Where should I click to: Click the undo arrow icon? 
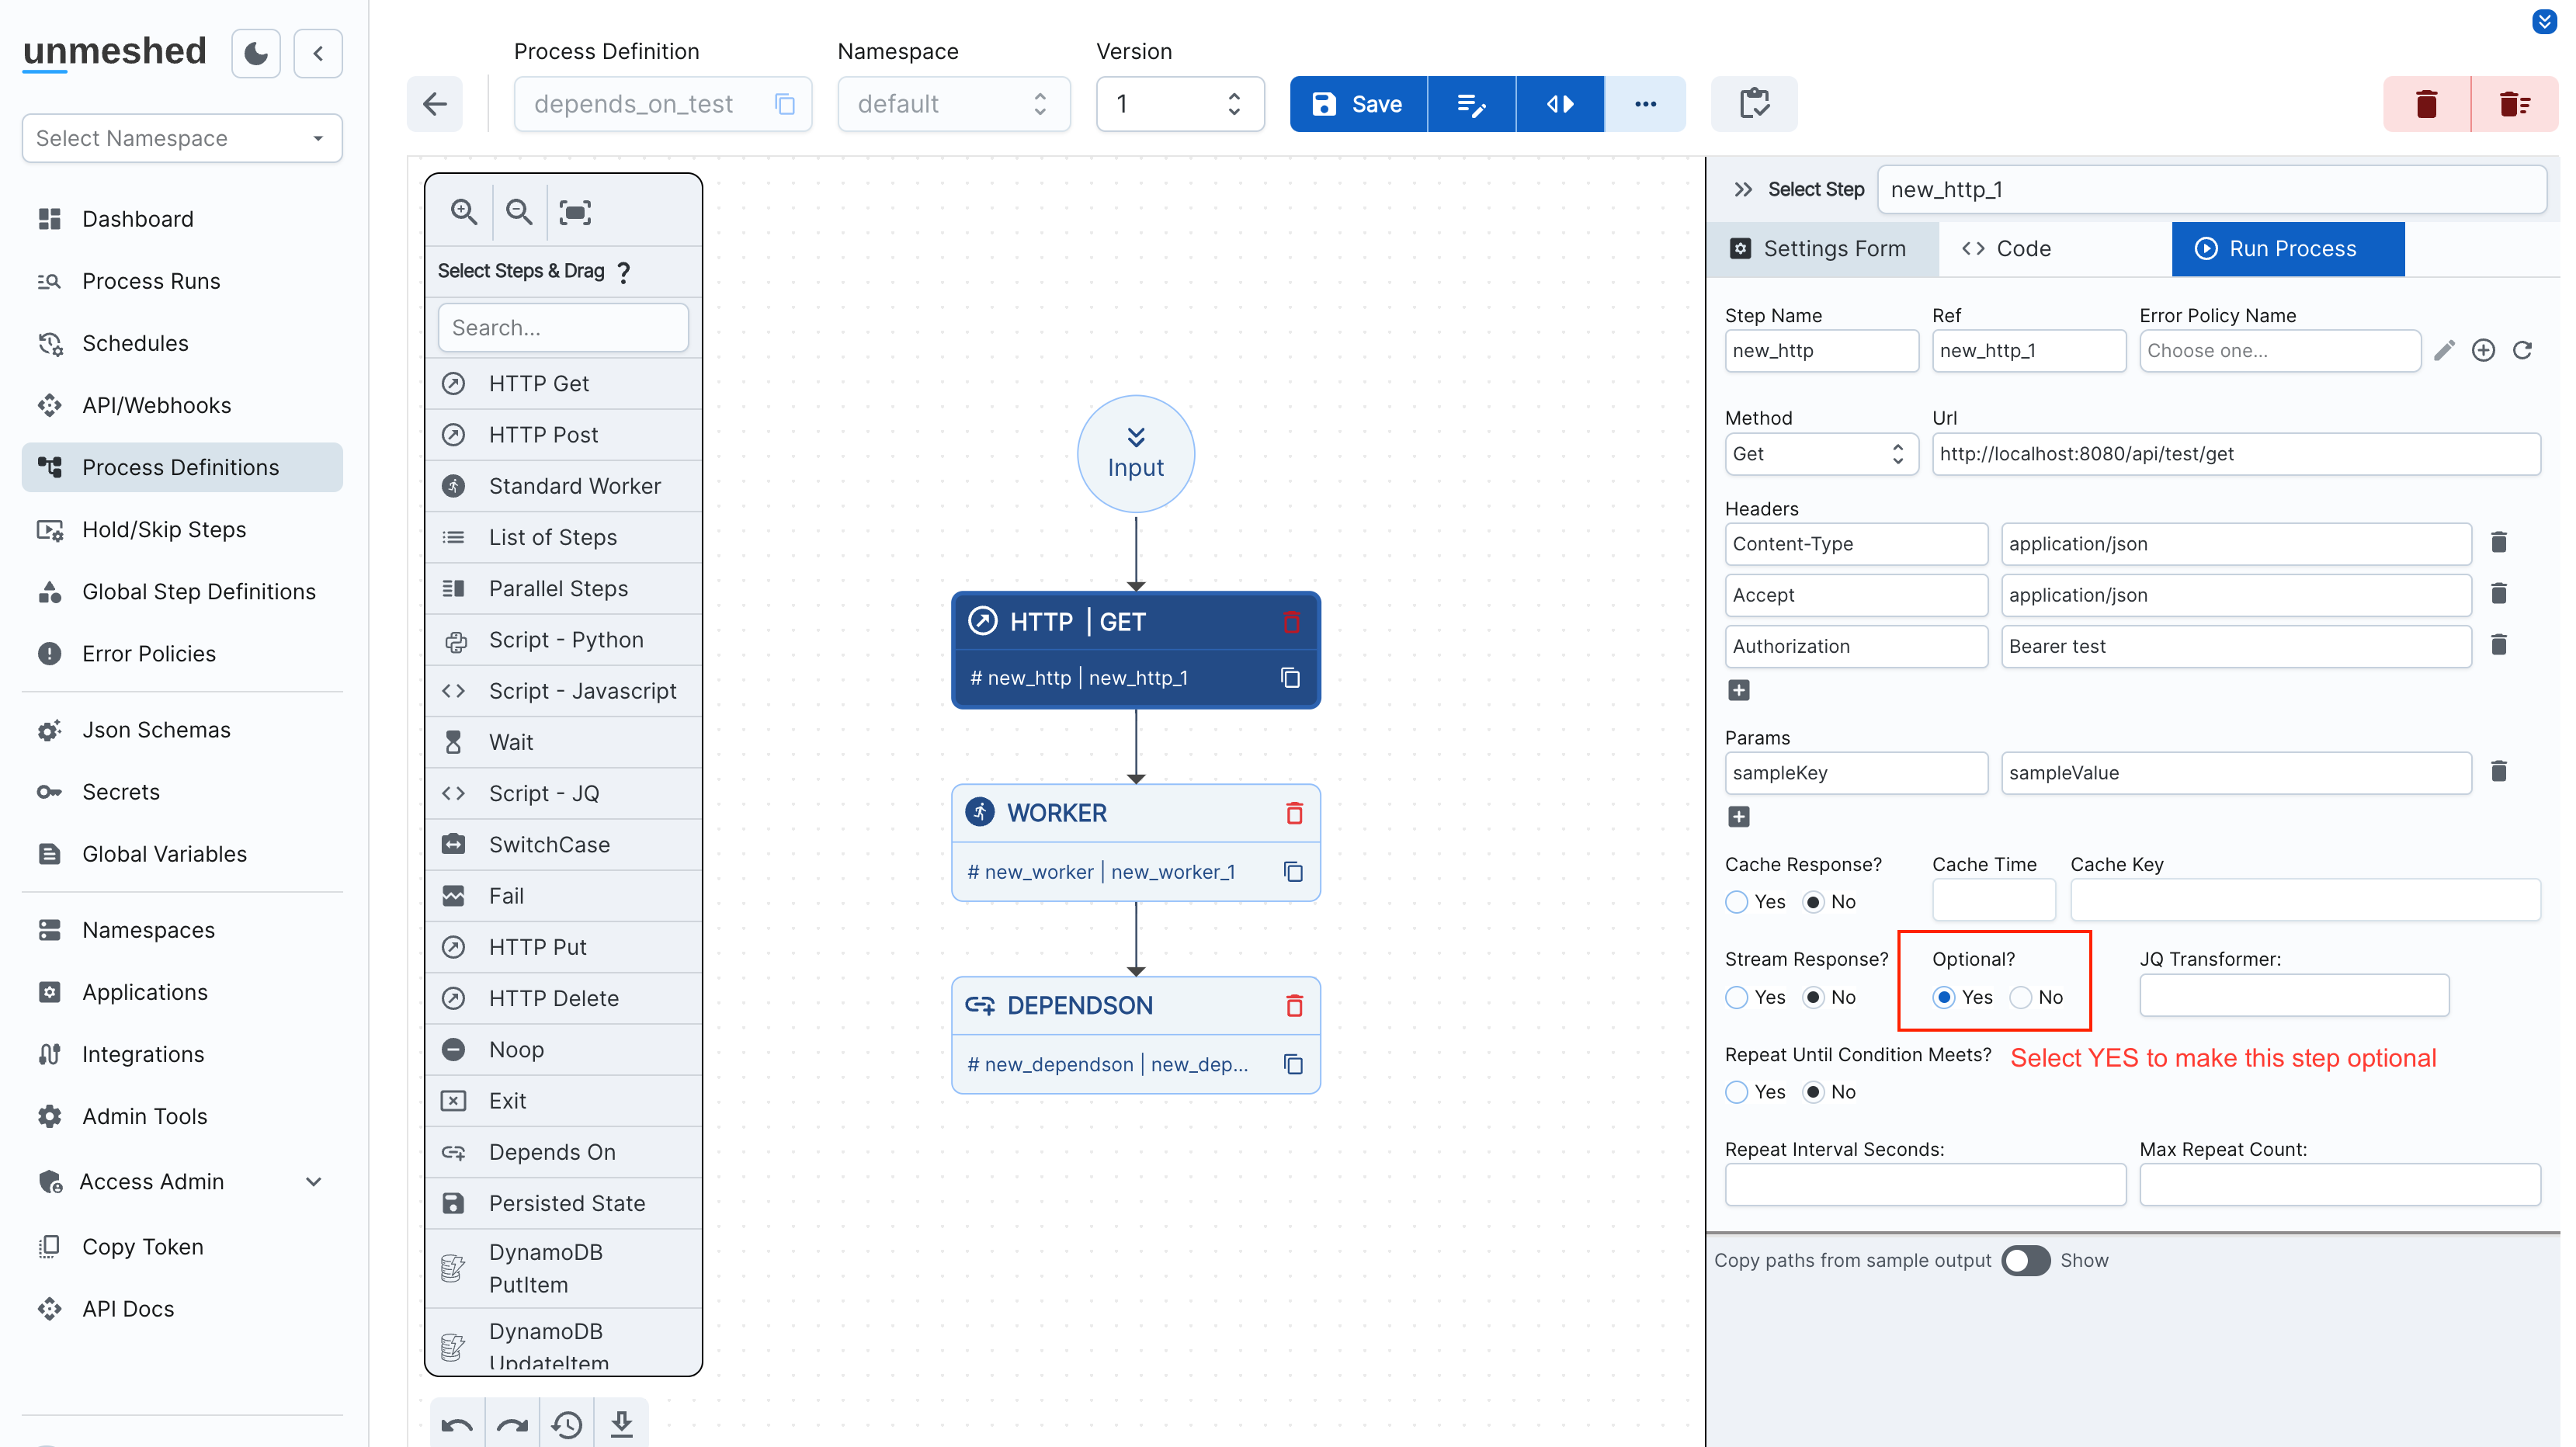click(457, 1424)
